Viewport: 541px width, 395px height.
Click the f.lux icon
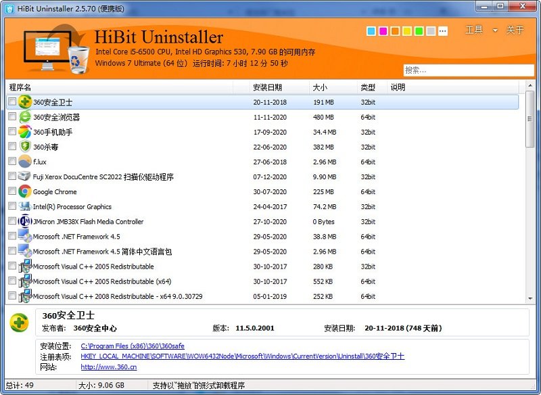click(25, 162)
